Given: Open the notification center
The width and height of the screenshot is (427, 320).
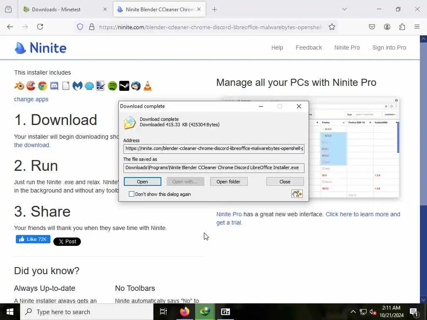Looking at the screenshot, I should point(414,312).
